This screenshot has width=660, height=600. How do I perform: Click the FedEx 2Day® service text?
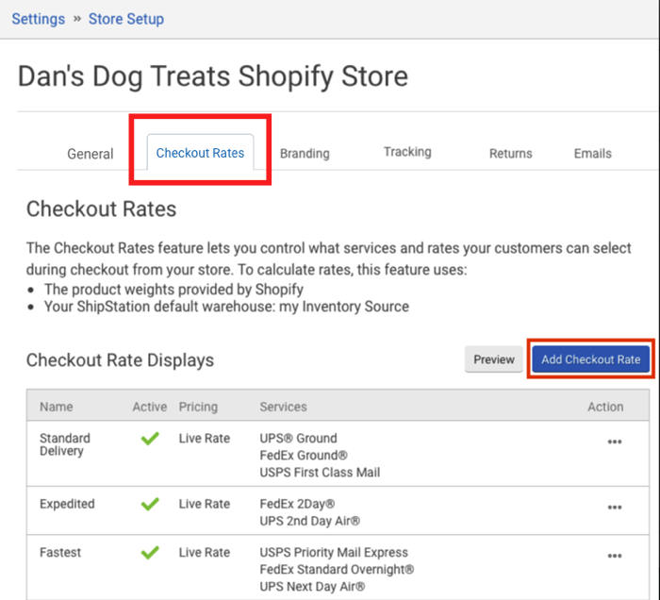(297, 504)
